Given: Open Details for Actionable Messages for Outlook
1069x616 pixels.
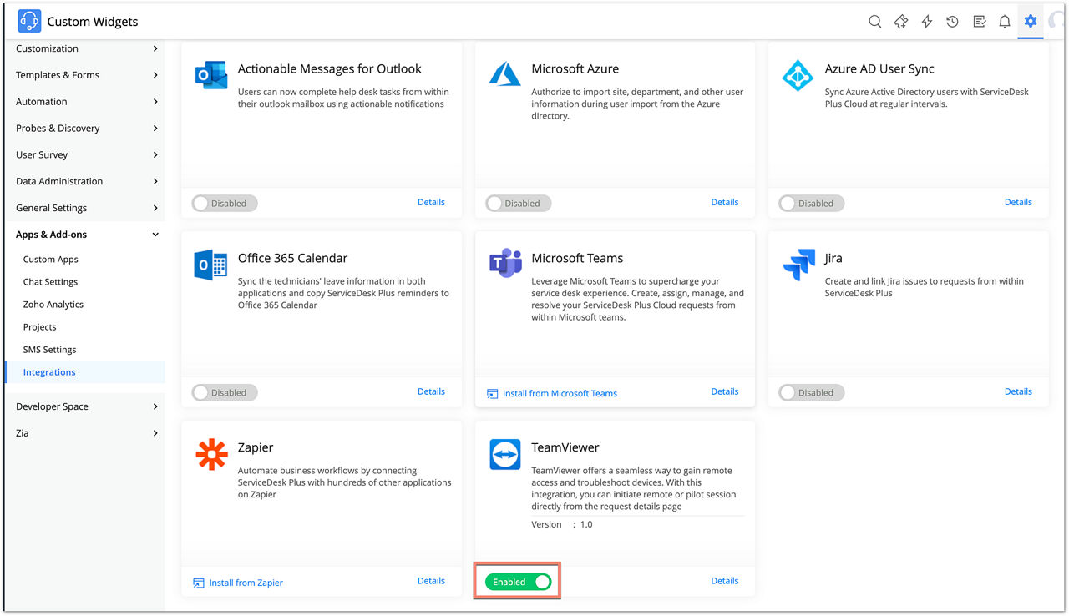Looking at the screenshot, I should pos(431,202).
